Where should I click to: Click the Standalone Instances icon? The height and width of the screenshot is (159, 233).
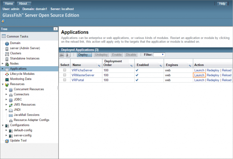pyautogui.click(x=7, y=59)
